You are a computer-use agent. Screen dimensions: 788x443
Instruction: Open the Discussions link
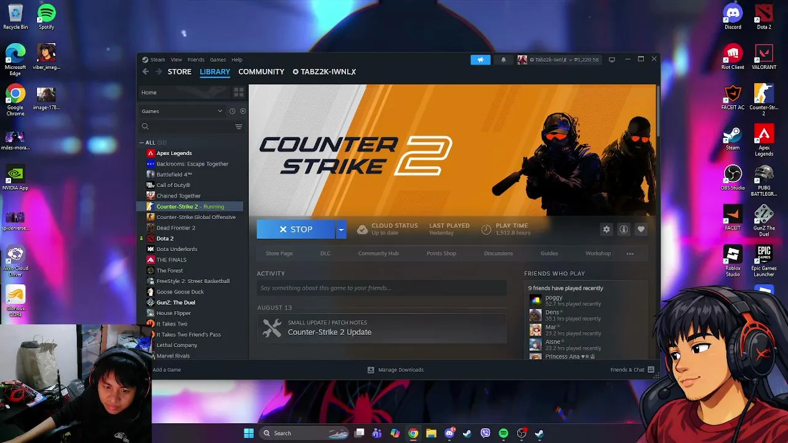click(x=499, y=253)
